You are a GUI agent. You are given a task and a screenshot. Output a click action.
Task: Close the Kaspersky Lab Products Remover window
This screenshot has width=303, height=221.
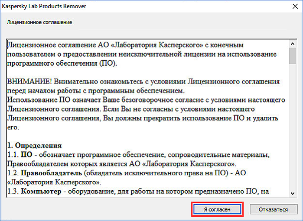pos(295,6)
